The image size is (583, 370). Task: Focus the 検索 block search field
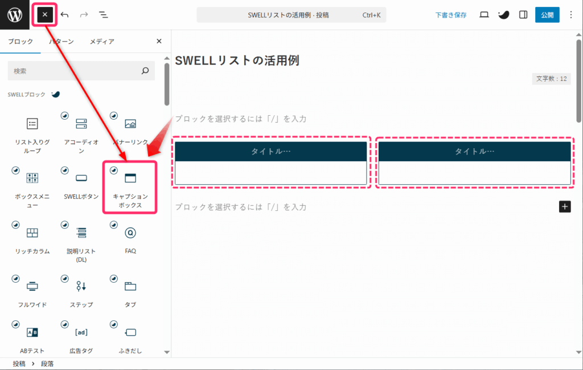(x=81, y=71)
